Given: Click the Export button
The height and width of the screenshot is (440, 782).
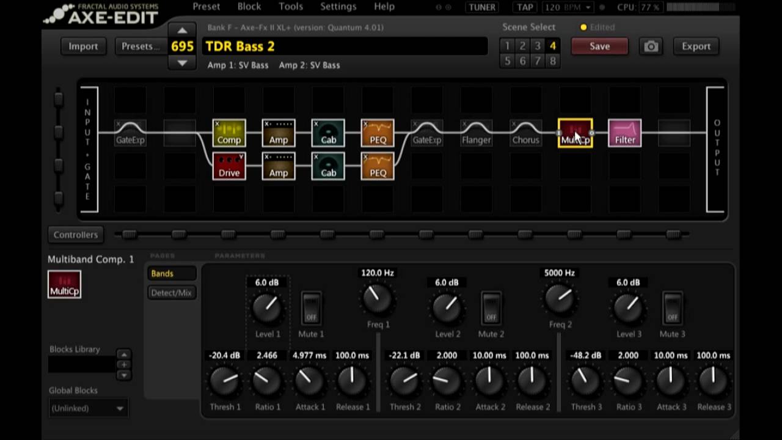Looking at the screenshot, I should (x=696, y=46).
